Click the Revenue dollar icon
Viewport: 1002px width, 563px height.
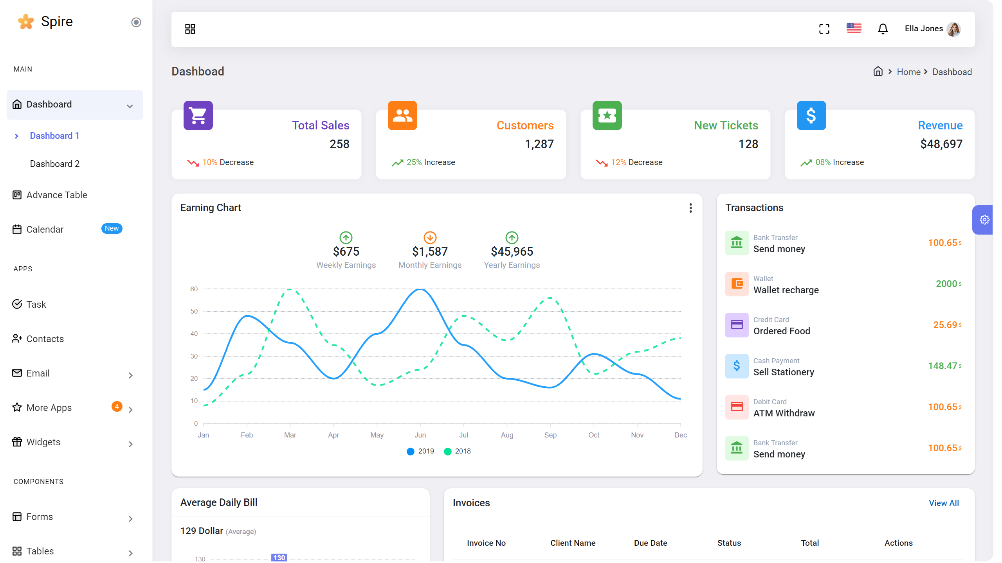click(x=811, y=116)
